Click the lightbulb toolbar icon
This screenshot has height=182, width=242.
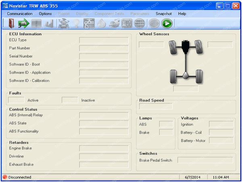(76, 23)
